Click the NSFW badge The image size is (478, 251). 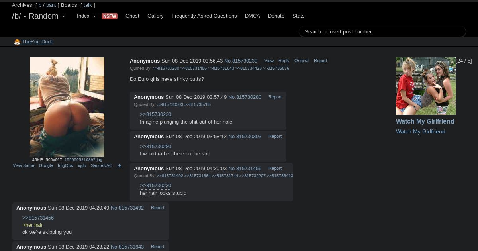click(x=110, y=16)
